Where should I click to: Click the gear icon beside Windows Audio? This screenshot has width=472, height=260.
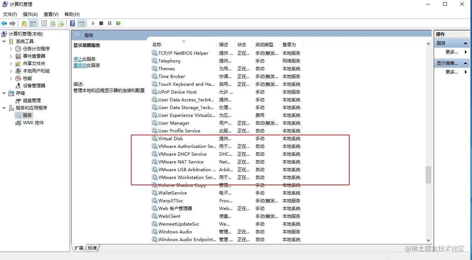pyautogui.click(x=155, y=232)
